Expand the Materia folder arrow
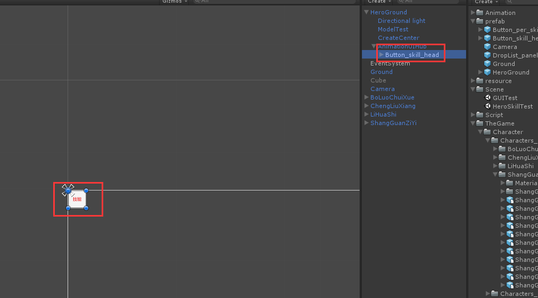Screen dimensions: 538x298 (x=503, y=183)
